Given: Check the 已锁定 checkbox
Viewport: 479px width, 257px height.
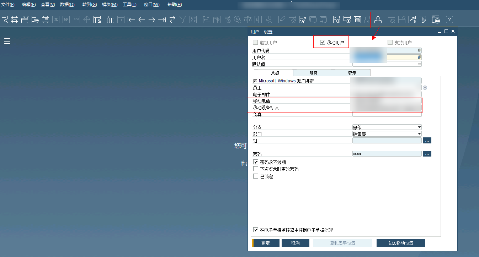Looking at the screenshot, I should pos(256,176).
